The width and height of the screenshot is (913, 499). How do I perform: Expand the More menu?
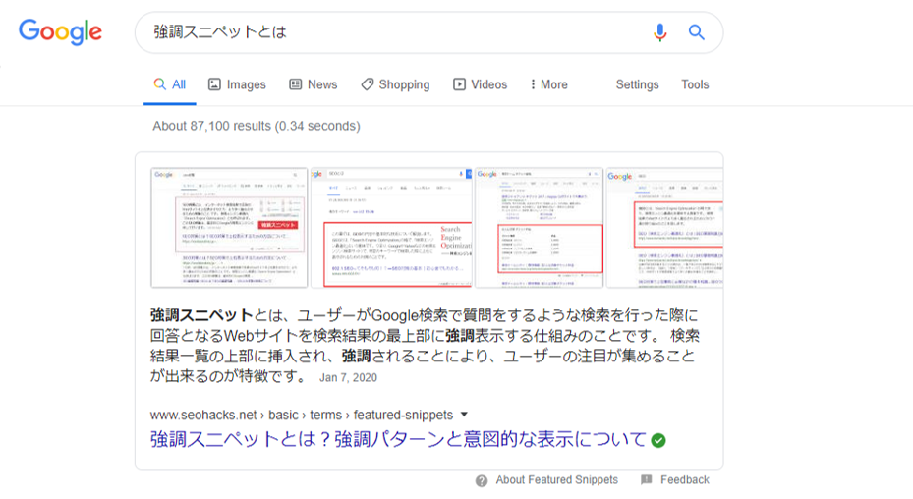point(549,85)
